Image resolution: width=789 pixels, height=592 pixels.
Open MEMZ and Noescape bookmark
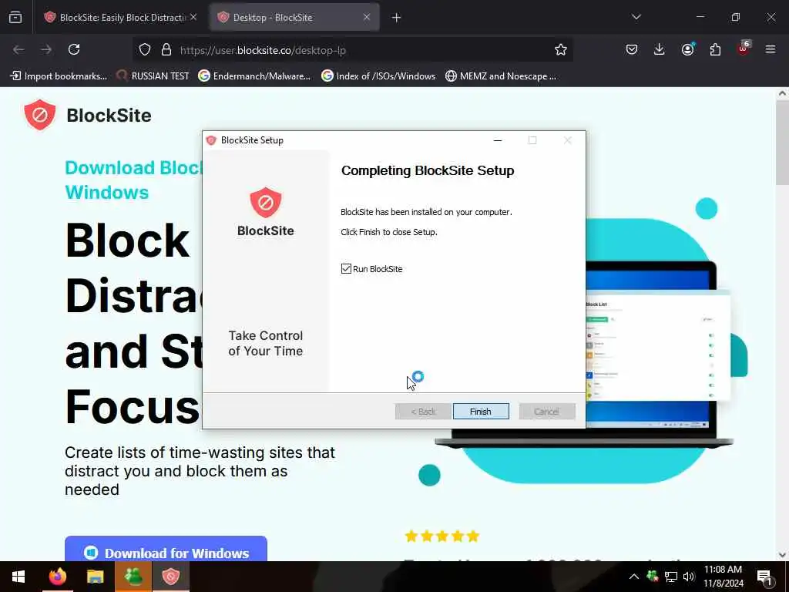point(501,76)
